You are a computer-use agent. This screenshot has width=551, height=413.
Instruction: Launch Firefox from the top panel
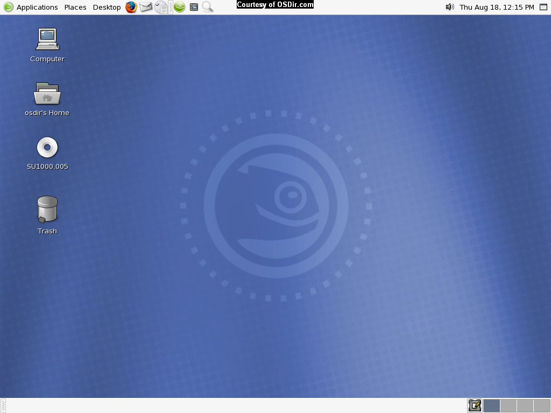131,7
